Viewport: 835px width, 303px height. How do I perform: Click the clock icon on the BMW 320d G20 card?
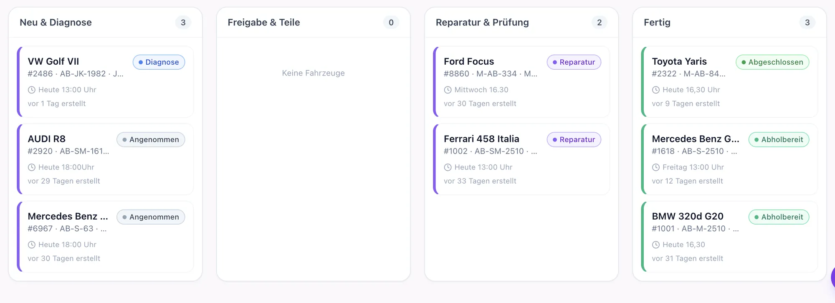pyautogui.click(x=656, y=245)
